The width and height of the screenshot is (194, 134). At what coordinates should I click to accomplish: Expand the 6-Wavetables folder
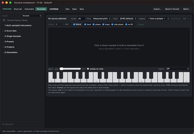tap(11, 52)
